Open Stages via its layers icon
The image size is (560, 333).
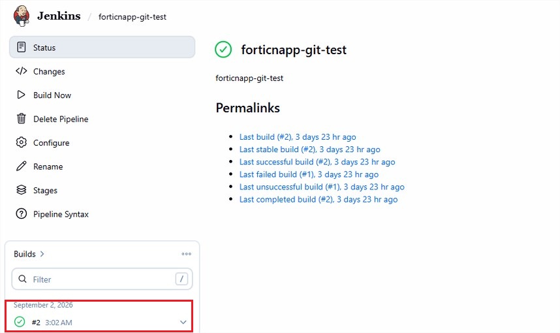22,190
